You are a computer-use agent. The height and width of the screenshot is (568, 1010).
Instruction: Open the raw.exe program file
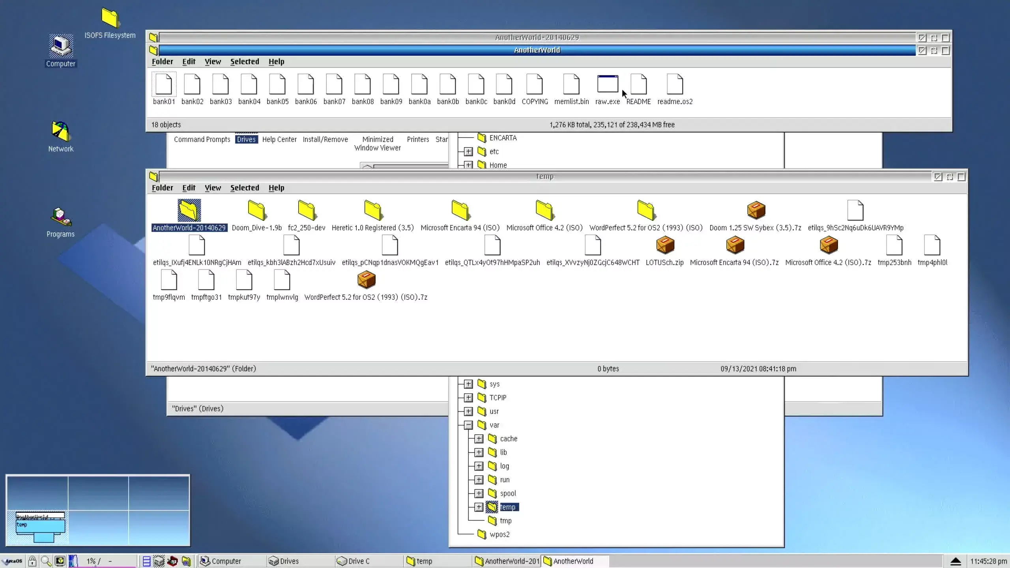point(607,84)
